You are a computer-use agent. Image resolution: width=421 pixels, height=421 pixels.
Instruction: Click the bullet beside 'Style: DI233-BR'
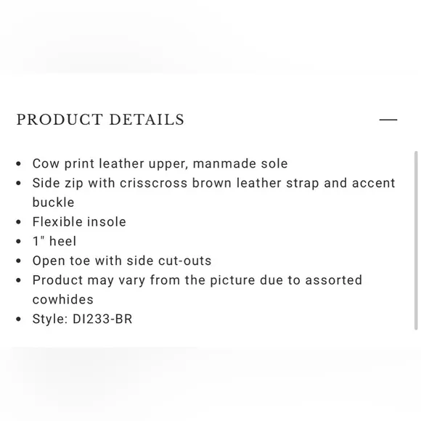[19, 319]
